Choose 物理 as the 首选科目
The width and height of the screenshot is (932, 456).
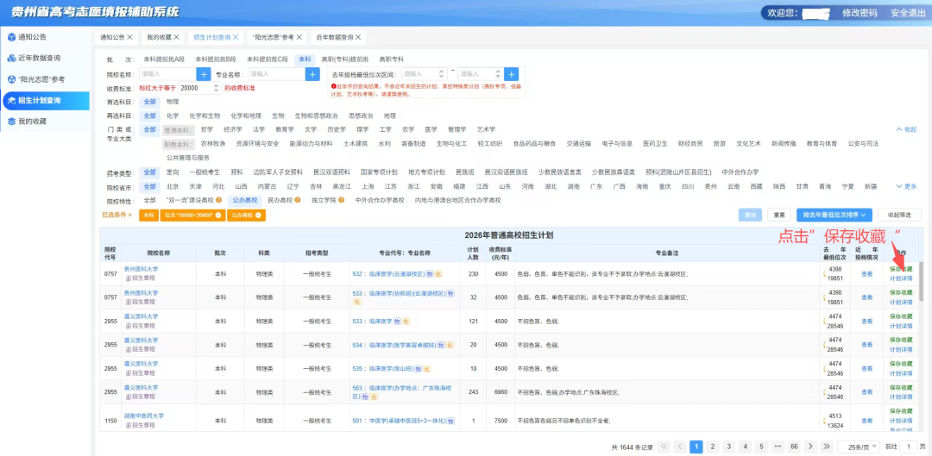tap(173, 102)
